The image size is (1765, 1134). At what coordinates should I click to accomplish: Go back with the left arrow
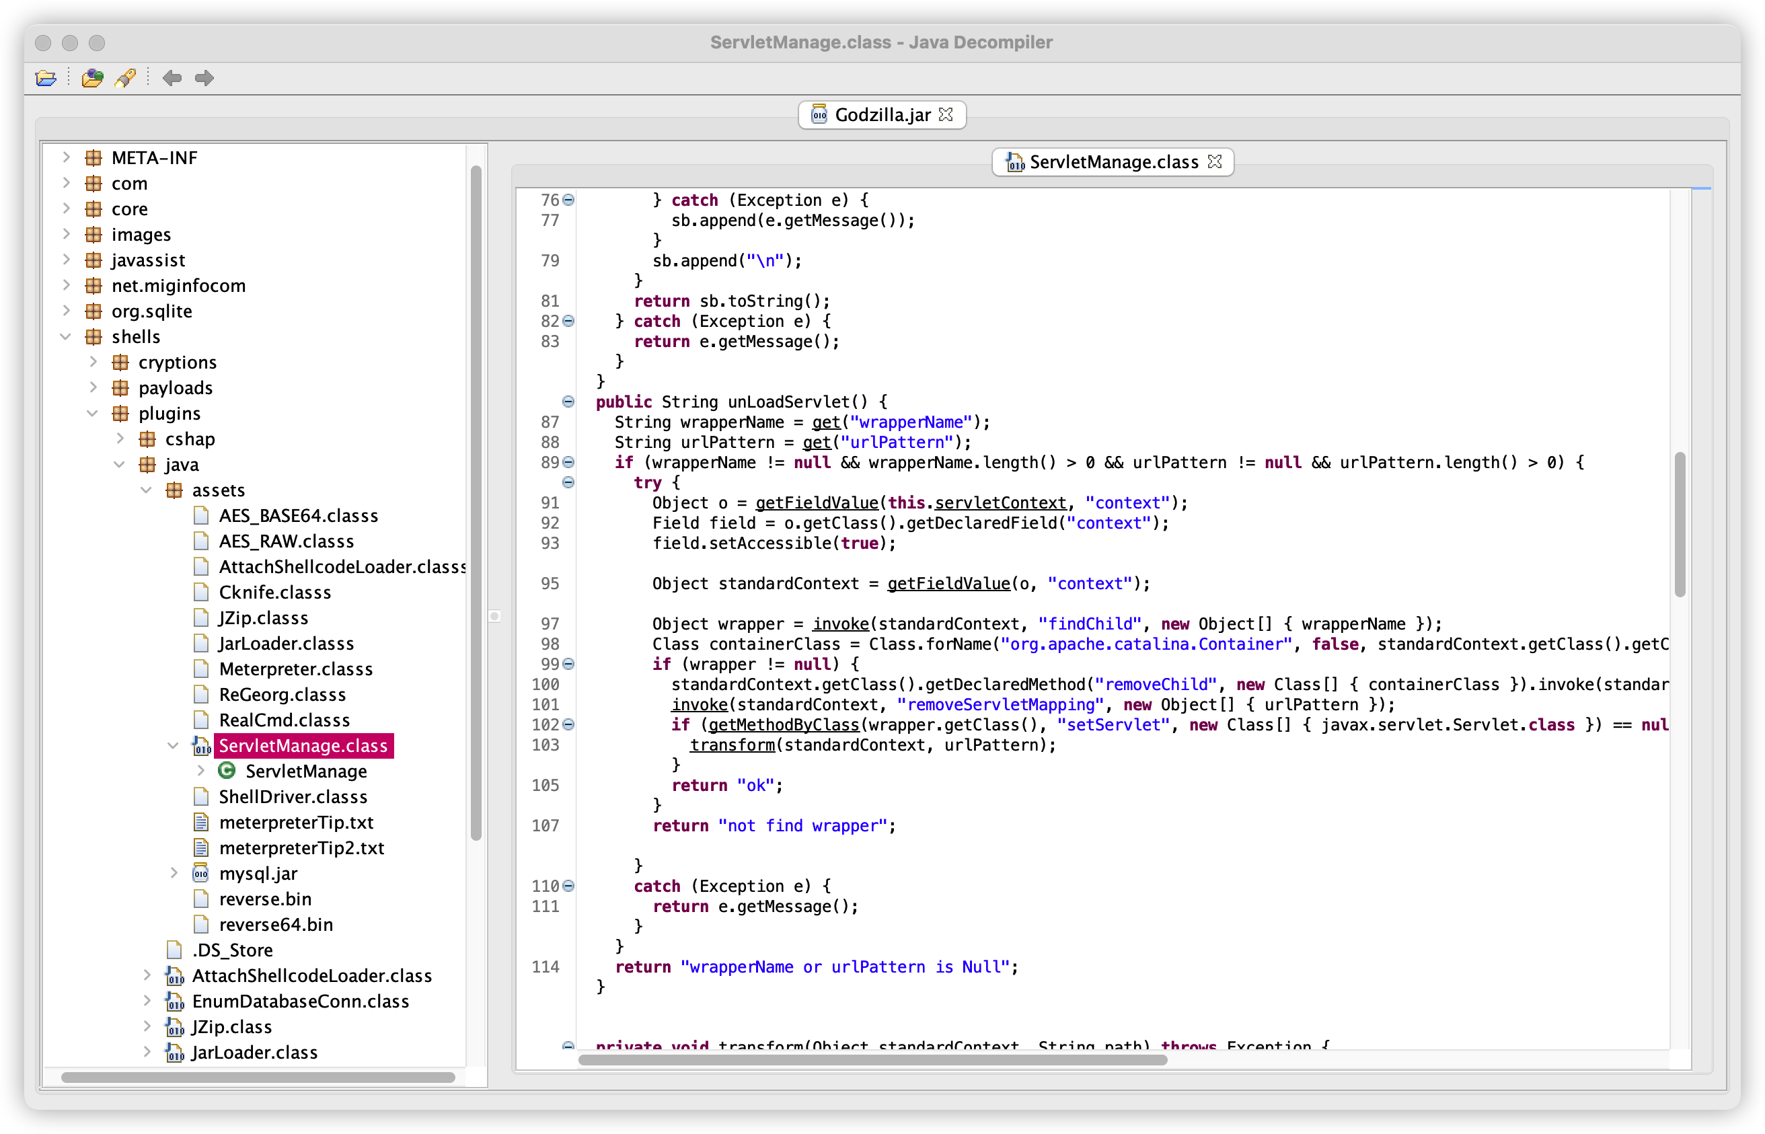172,78
